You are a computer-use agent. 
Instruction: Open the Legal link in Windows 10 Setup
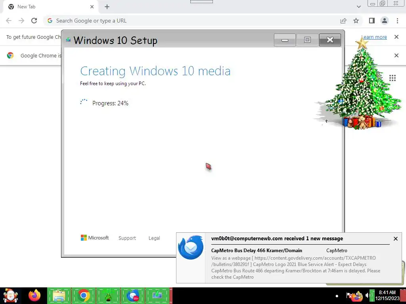(x=154, y=238)
